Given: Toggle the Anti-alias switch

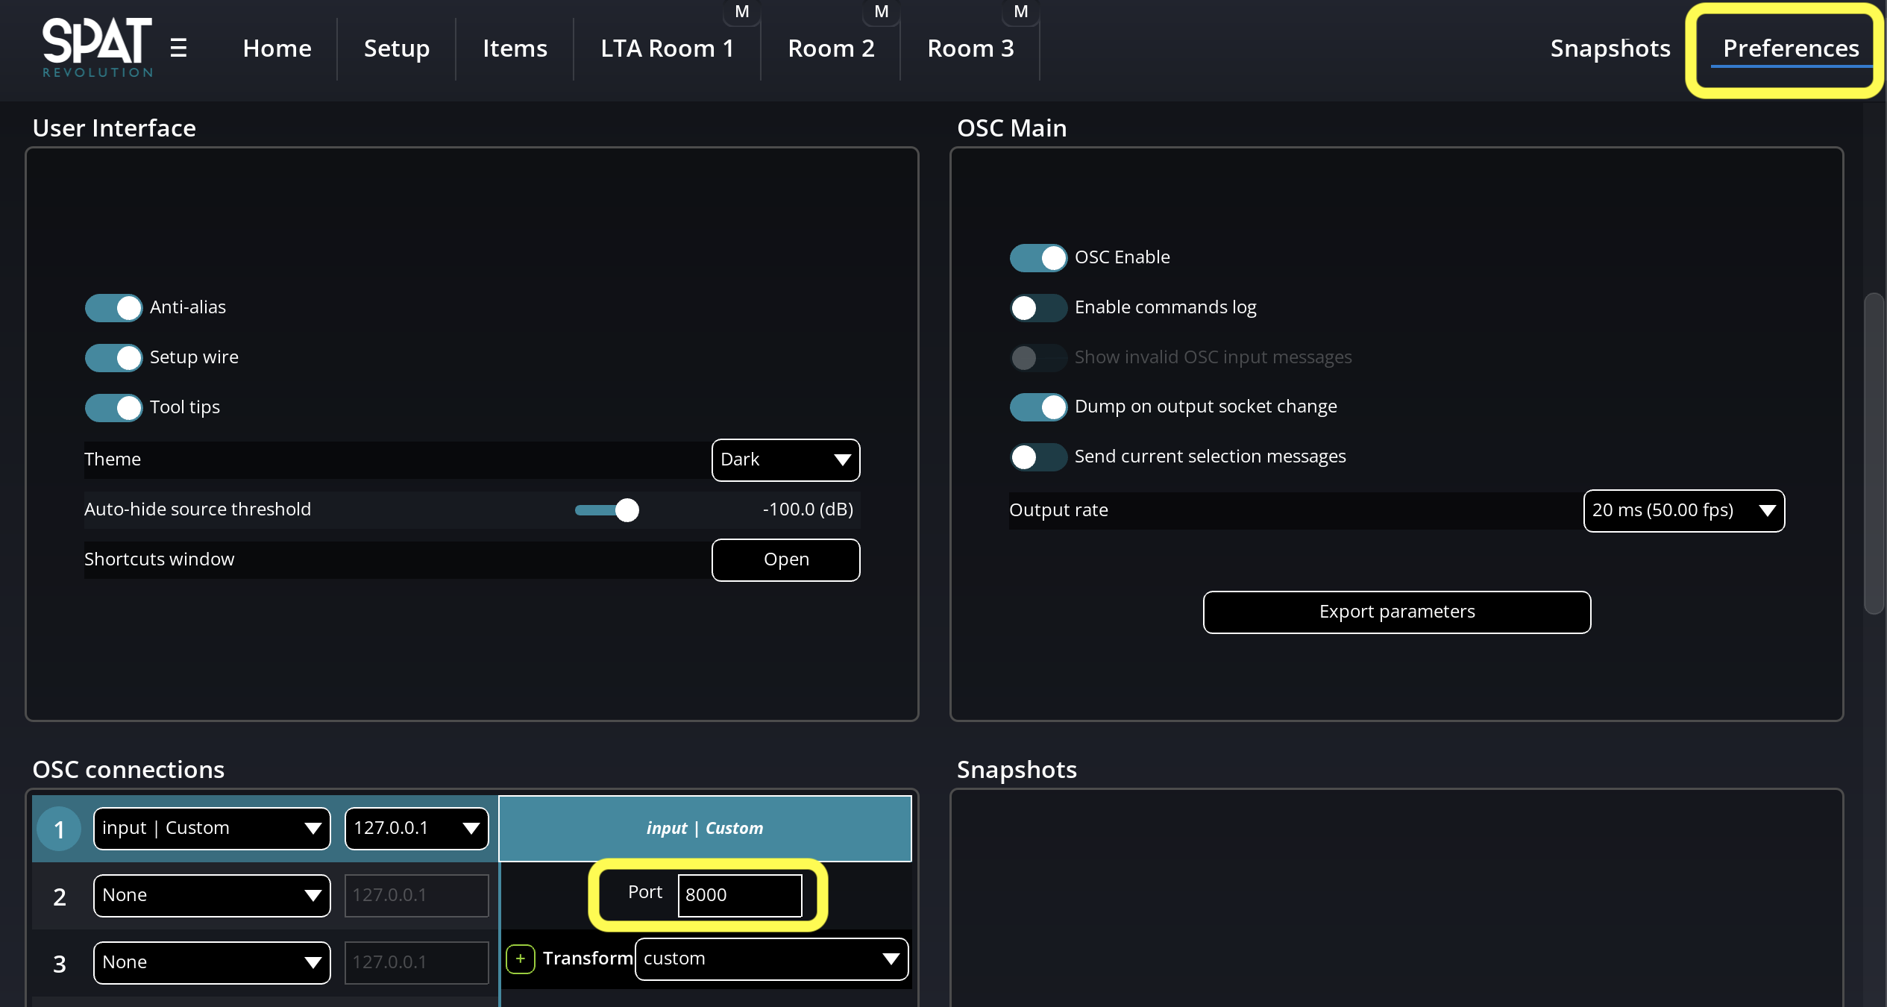Looking at the screenshot, I should pos(113,307).
